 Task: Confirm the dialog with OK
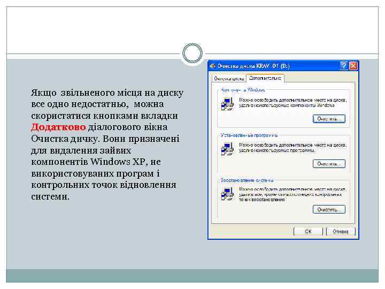point(308,232)
